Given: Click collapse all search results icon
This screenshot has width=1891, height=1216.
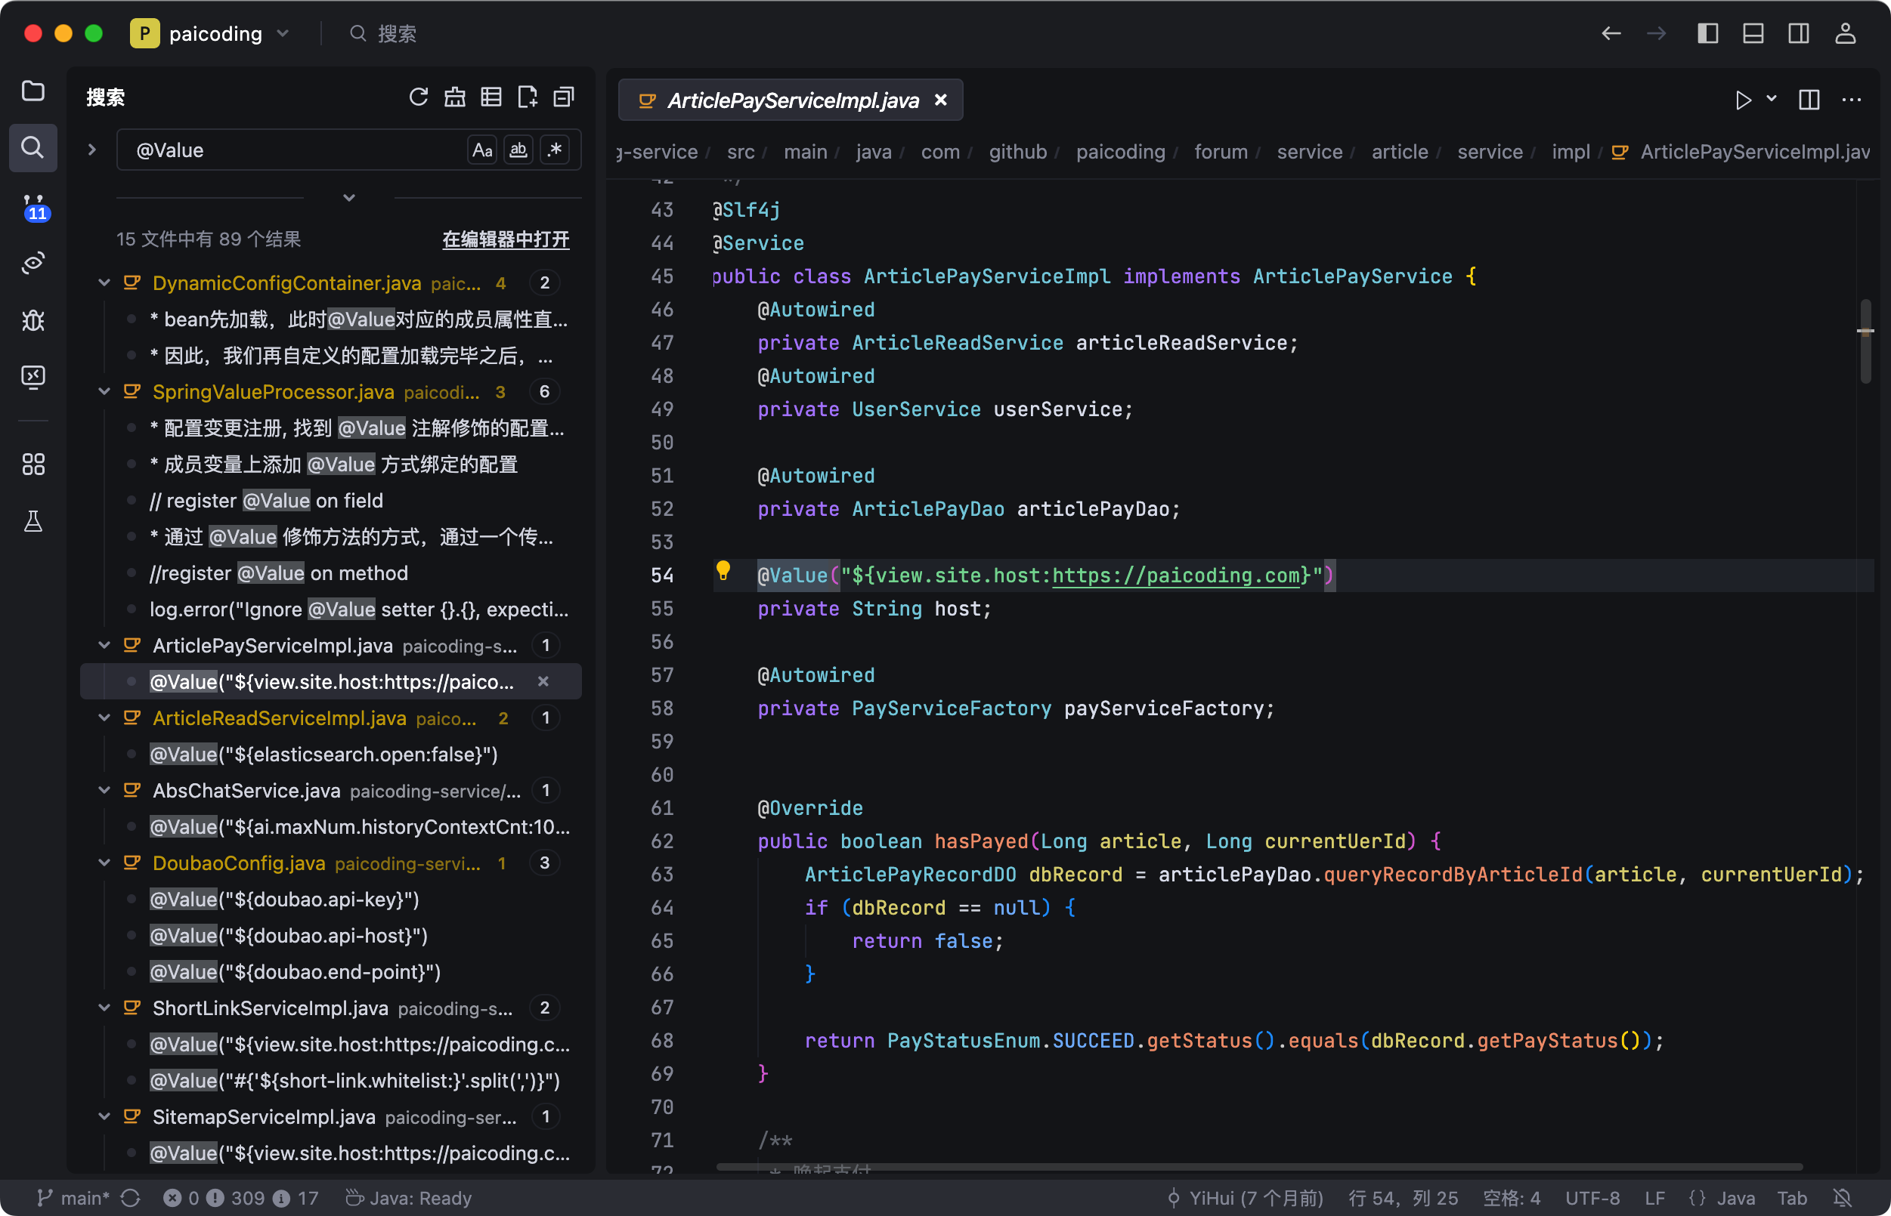Looking at the screenshot, I should click(563, 97).
